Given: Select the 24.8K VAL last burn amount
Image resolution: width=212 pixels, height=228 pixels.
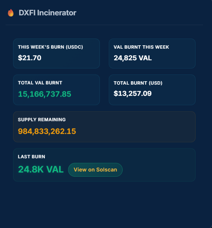Looking at the screenshot, I should pyautogui.click(x=41, y=169).
